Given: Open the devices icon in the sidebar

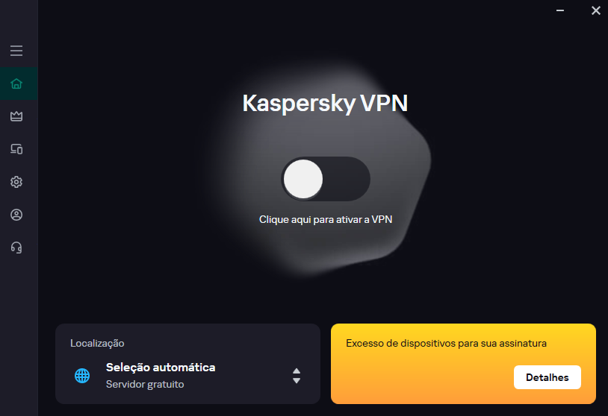Looking at the screenshot, I should [16, 149].
